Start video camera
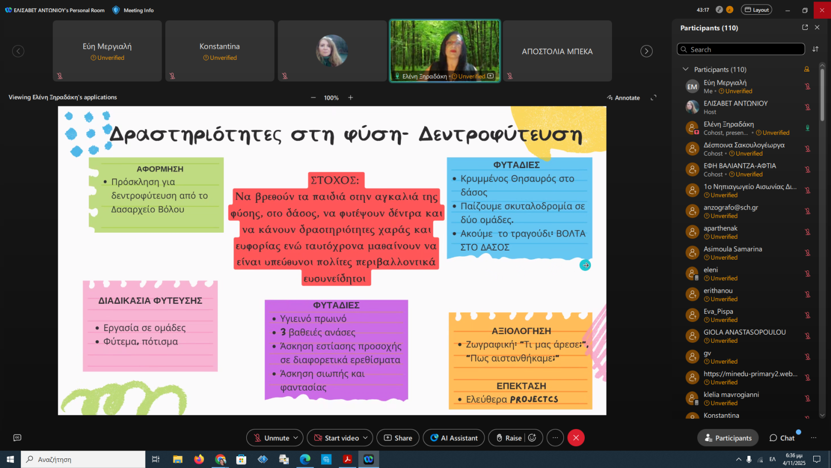Screen dimensions: 831x468 point(336,438)
